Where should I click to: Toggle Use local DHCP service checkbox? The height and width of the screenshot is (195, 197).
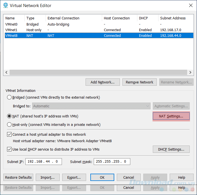[x=9, y=149]
